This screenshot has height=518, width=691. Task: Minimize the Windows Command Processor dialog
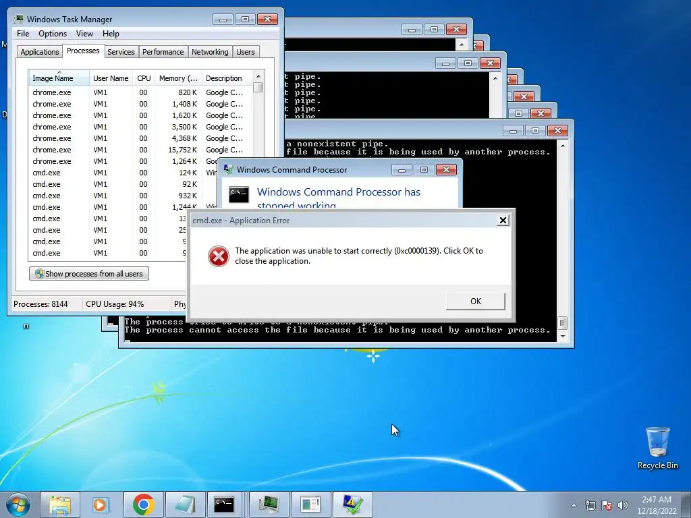[402, 170]
